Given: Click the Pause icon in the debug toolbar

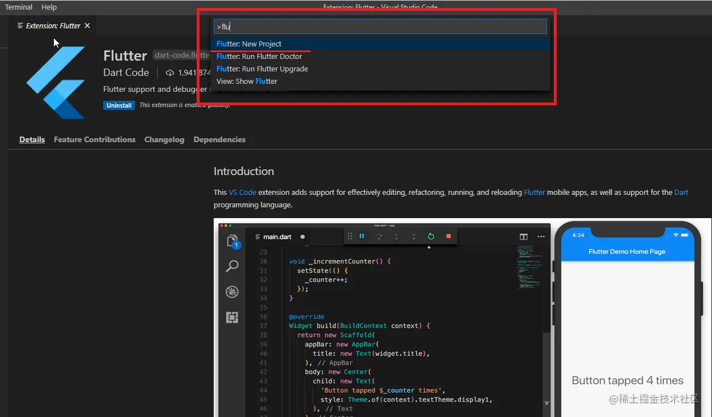Looking at the screenshot, I should coord(362,236).
